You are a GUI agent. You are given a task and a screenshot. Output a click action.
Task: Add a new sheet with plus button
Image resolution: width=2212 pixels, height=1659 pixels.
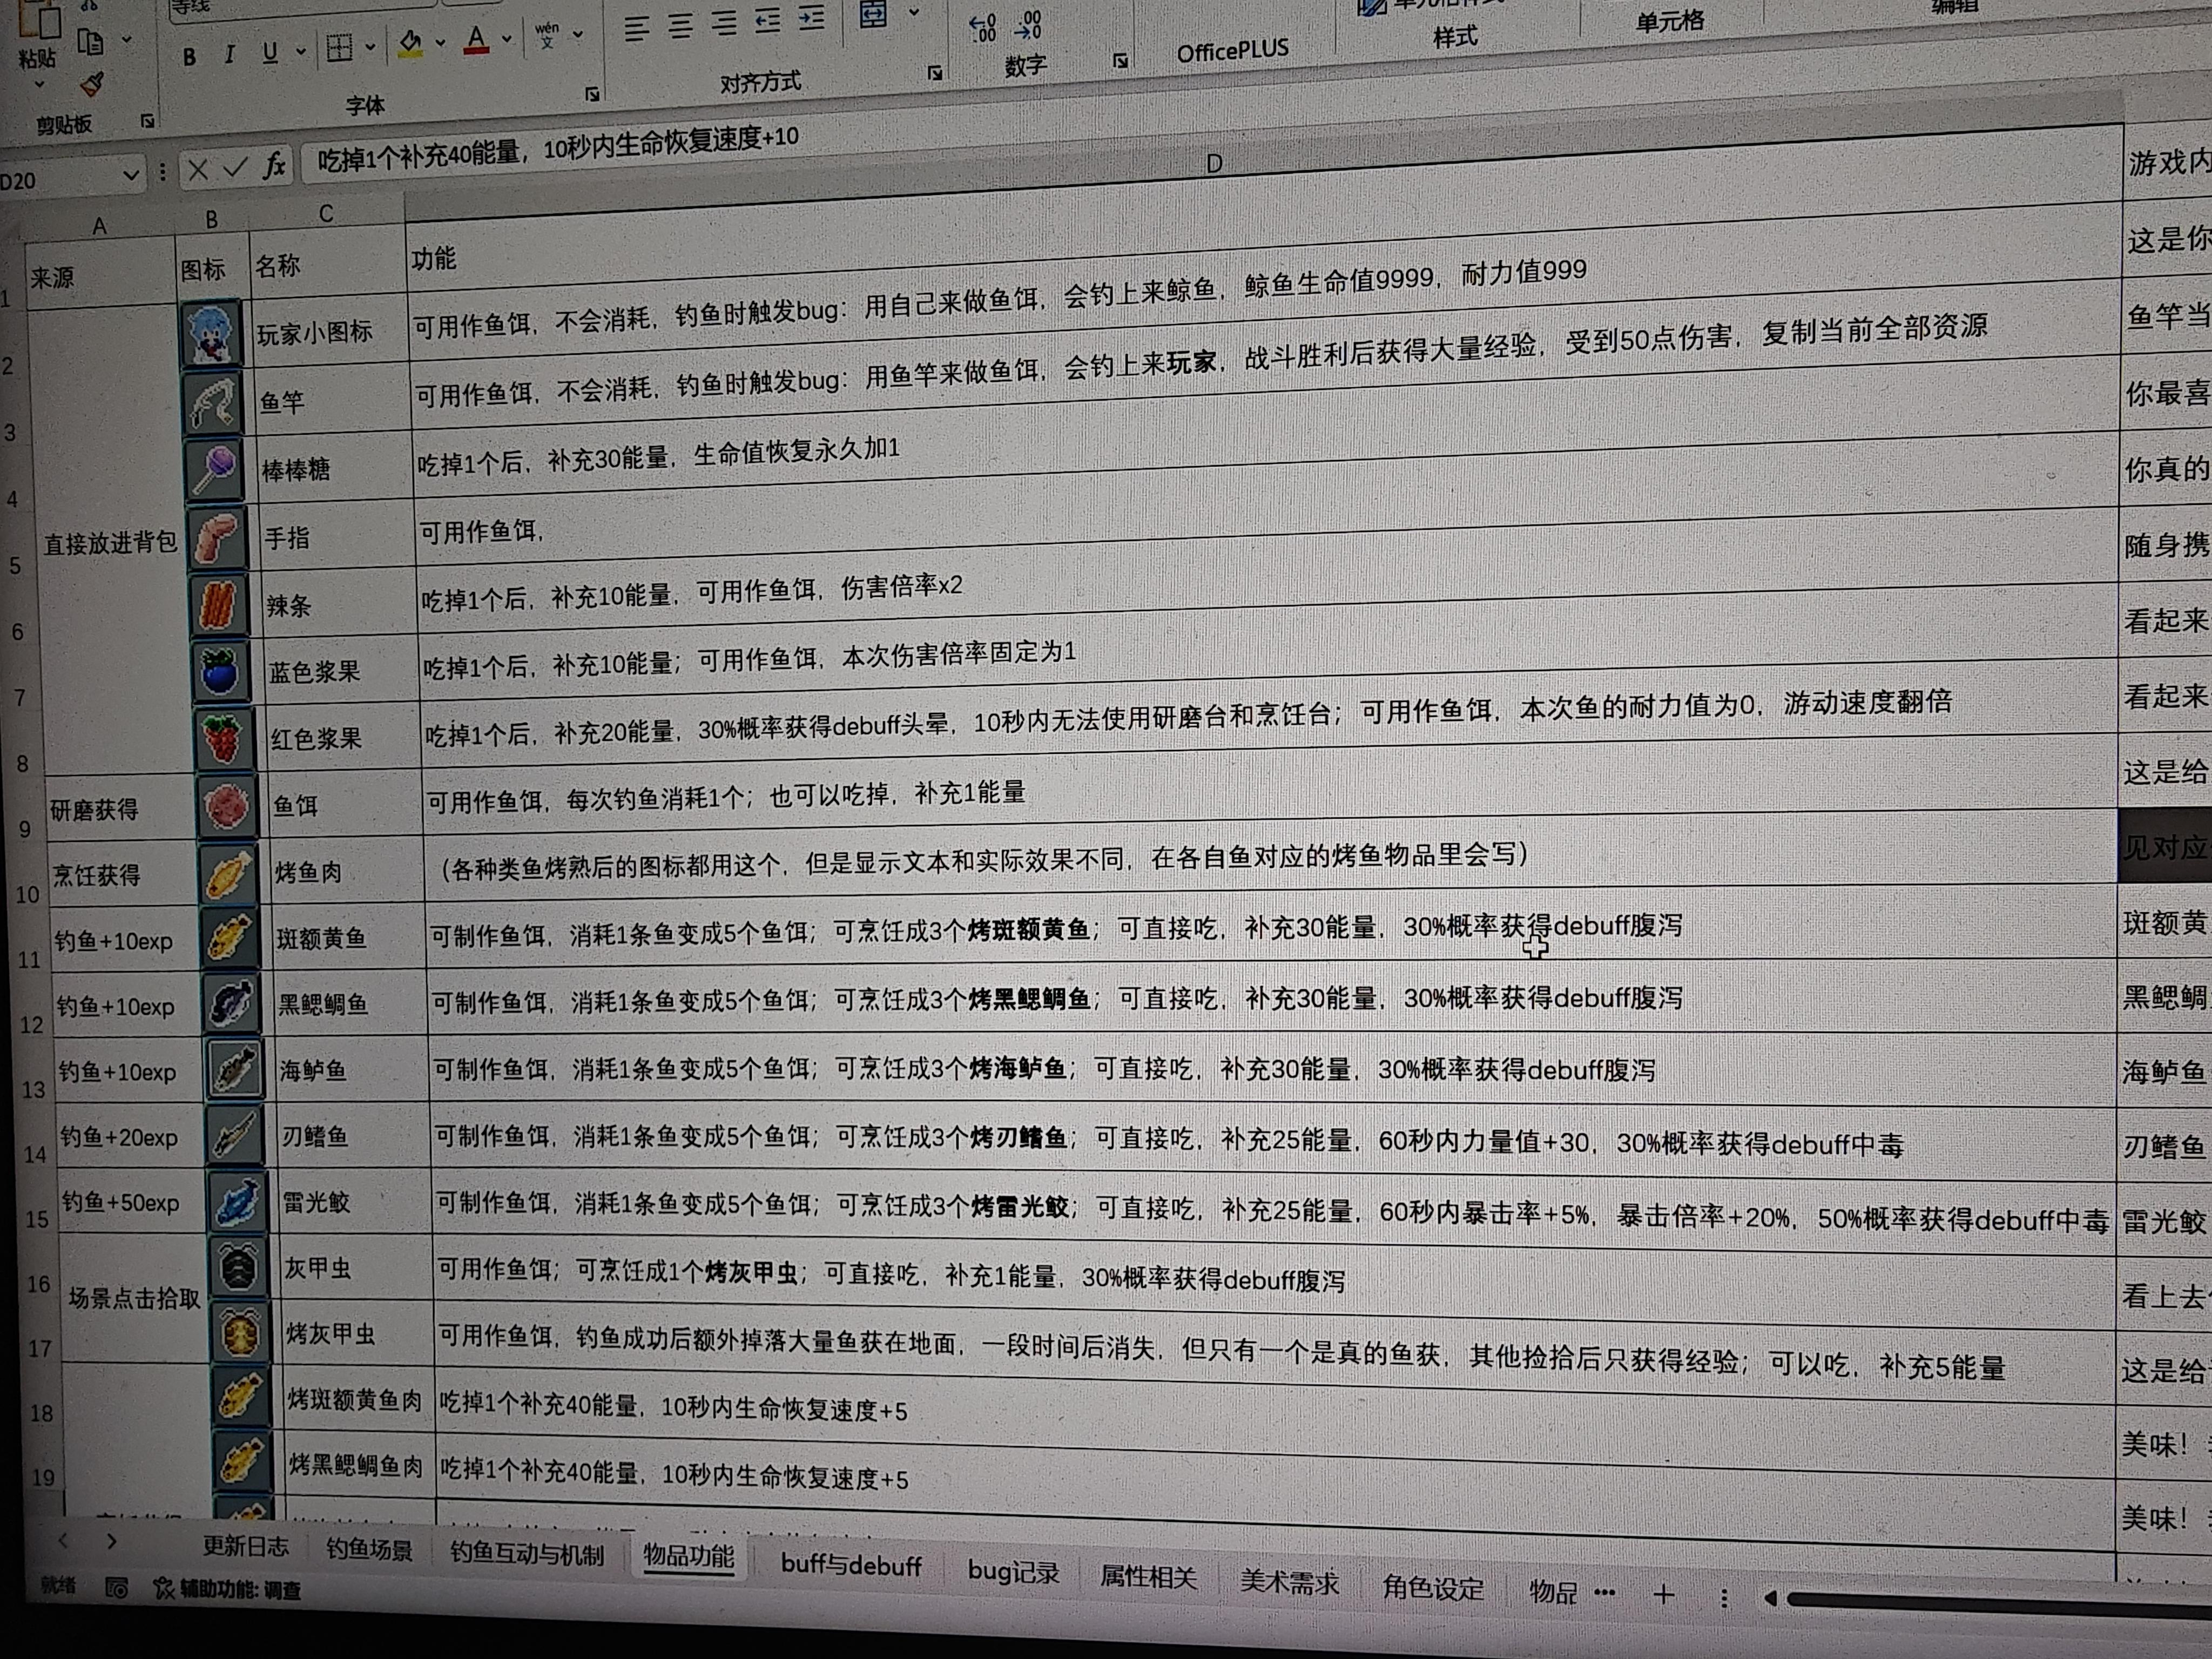[1663, 1595]
